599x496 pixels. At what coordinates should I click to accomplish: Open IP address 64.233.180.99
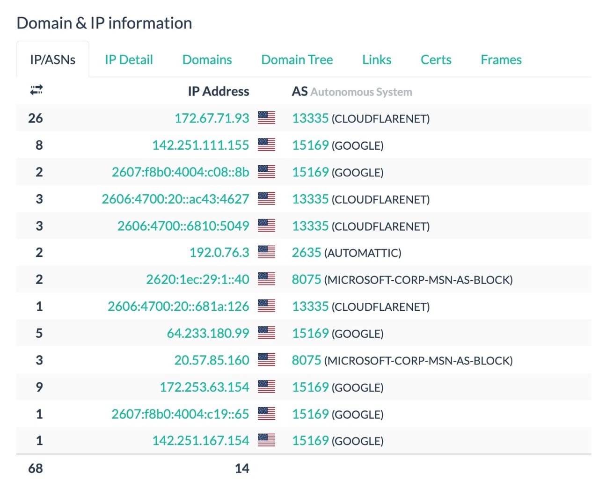208,333
